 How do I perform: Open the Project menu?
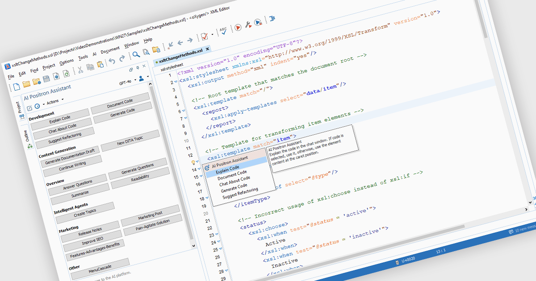pos(49,66)
